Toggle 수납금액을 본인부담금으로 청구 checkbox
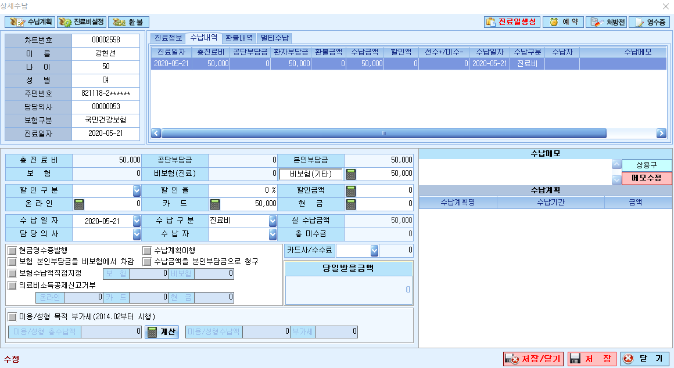The image size is (674, 368). (148, 262)
